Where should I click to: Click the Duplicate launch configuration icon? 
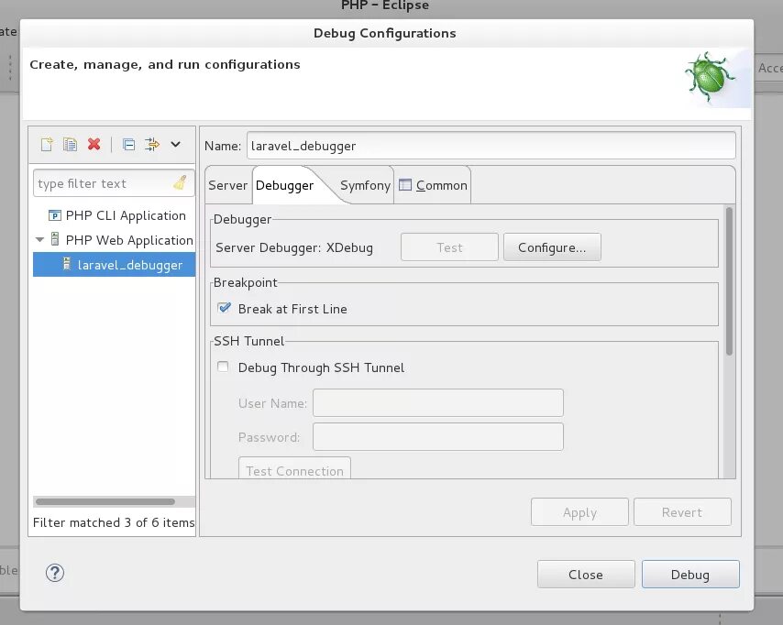pyautogui.click(x=70, y=145)
